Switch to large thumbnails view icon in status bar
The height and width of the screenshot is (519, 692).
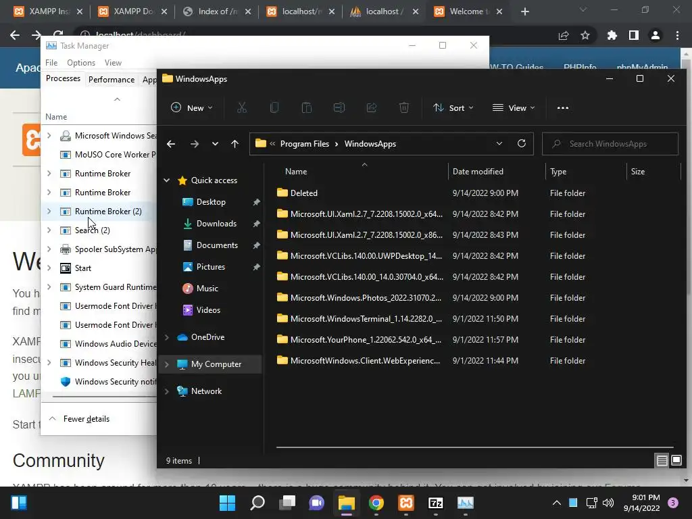[x=676, y=461]
